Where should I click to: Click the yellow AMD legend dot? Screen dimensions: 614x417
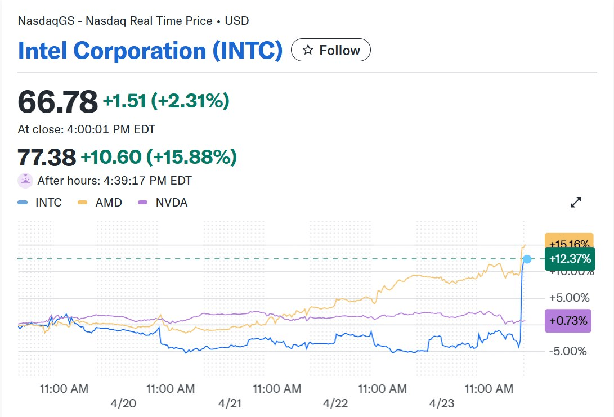coord(83,203)
